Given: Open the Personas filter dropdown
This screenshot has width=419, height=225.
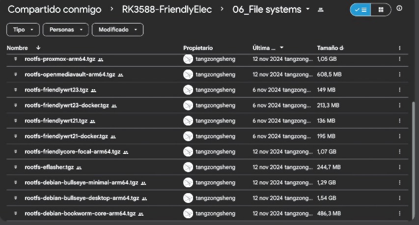Looking at the screenshot, I should [x=66, y=29].
